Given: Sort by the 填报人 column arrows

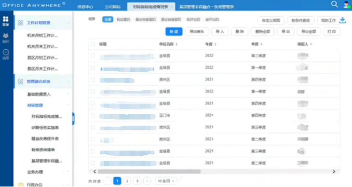Looking at the screenshot, I should click(311, 44).
